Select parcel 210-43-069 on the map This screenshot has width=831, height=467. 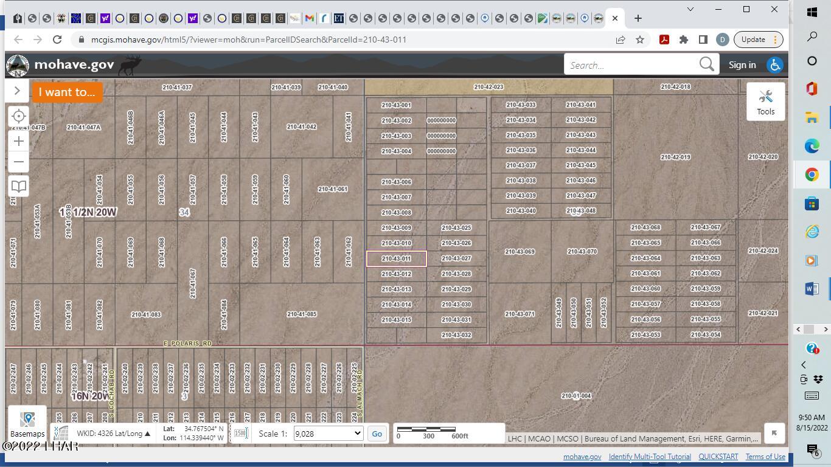(520, 252)
